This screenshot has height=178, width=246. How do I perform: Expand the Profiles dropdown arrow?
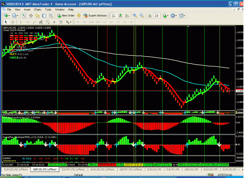pyautogui.click(x=17, y=16)
